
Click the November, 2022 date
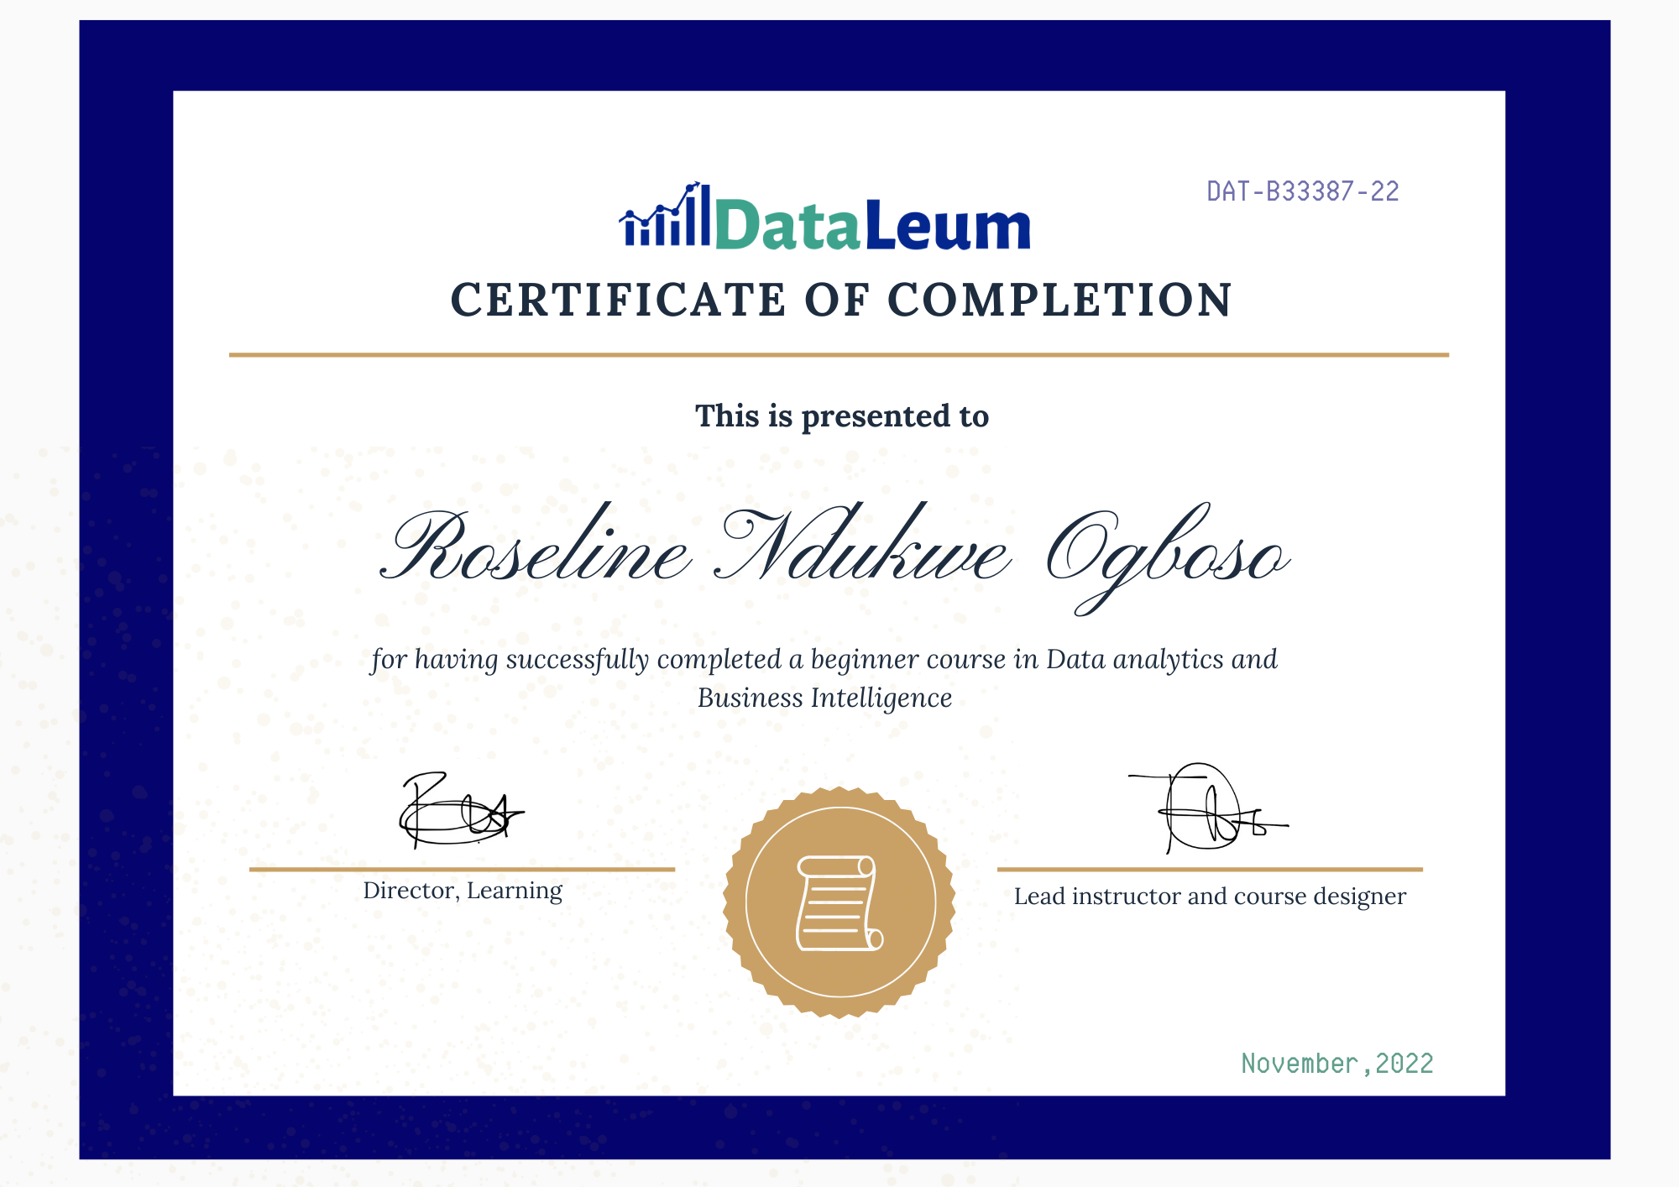tap(1336, 1064)
